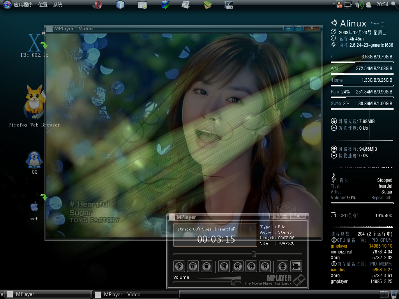Rewind the video in MPlayer
Image resolution: width=399 pixels, height=299 pixels.
click(238, 266)
